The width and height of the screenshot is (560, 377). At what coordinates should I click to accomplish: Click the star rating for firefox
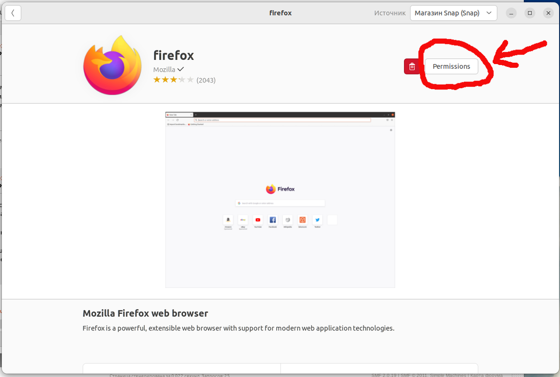pos(173,80)
